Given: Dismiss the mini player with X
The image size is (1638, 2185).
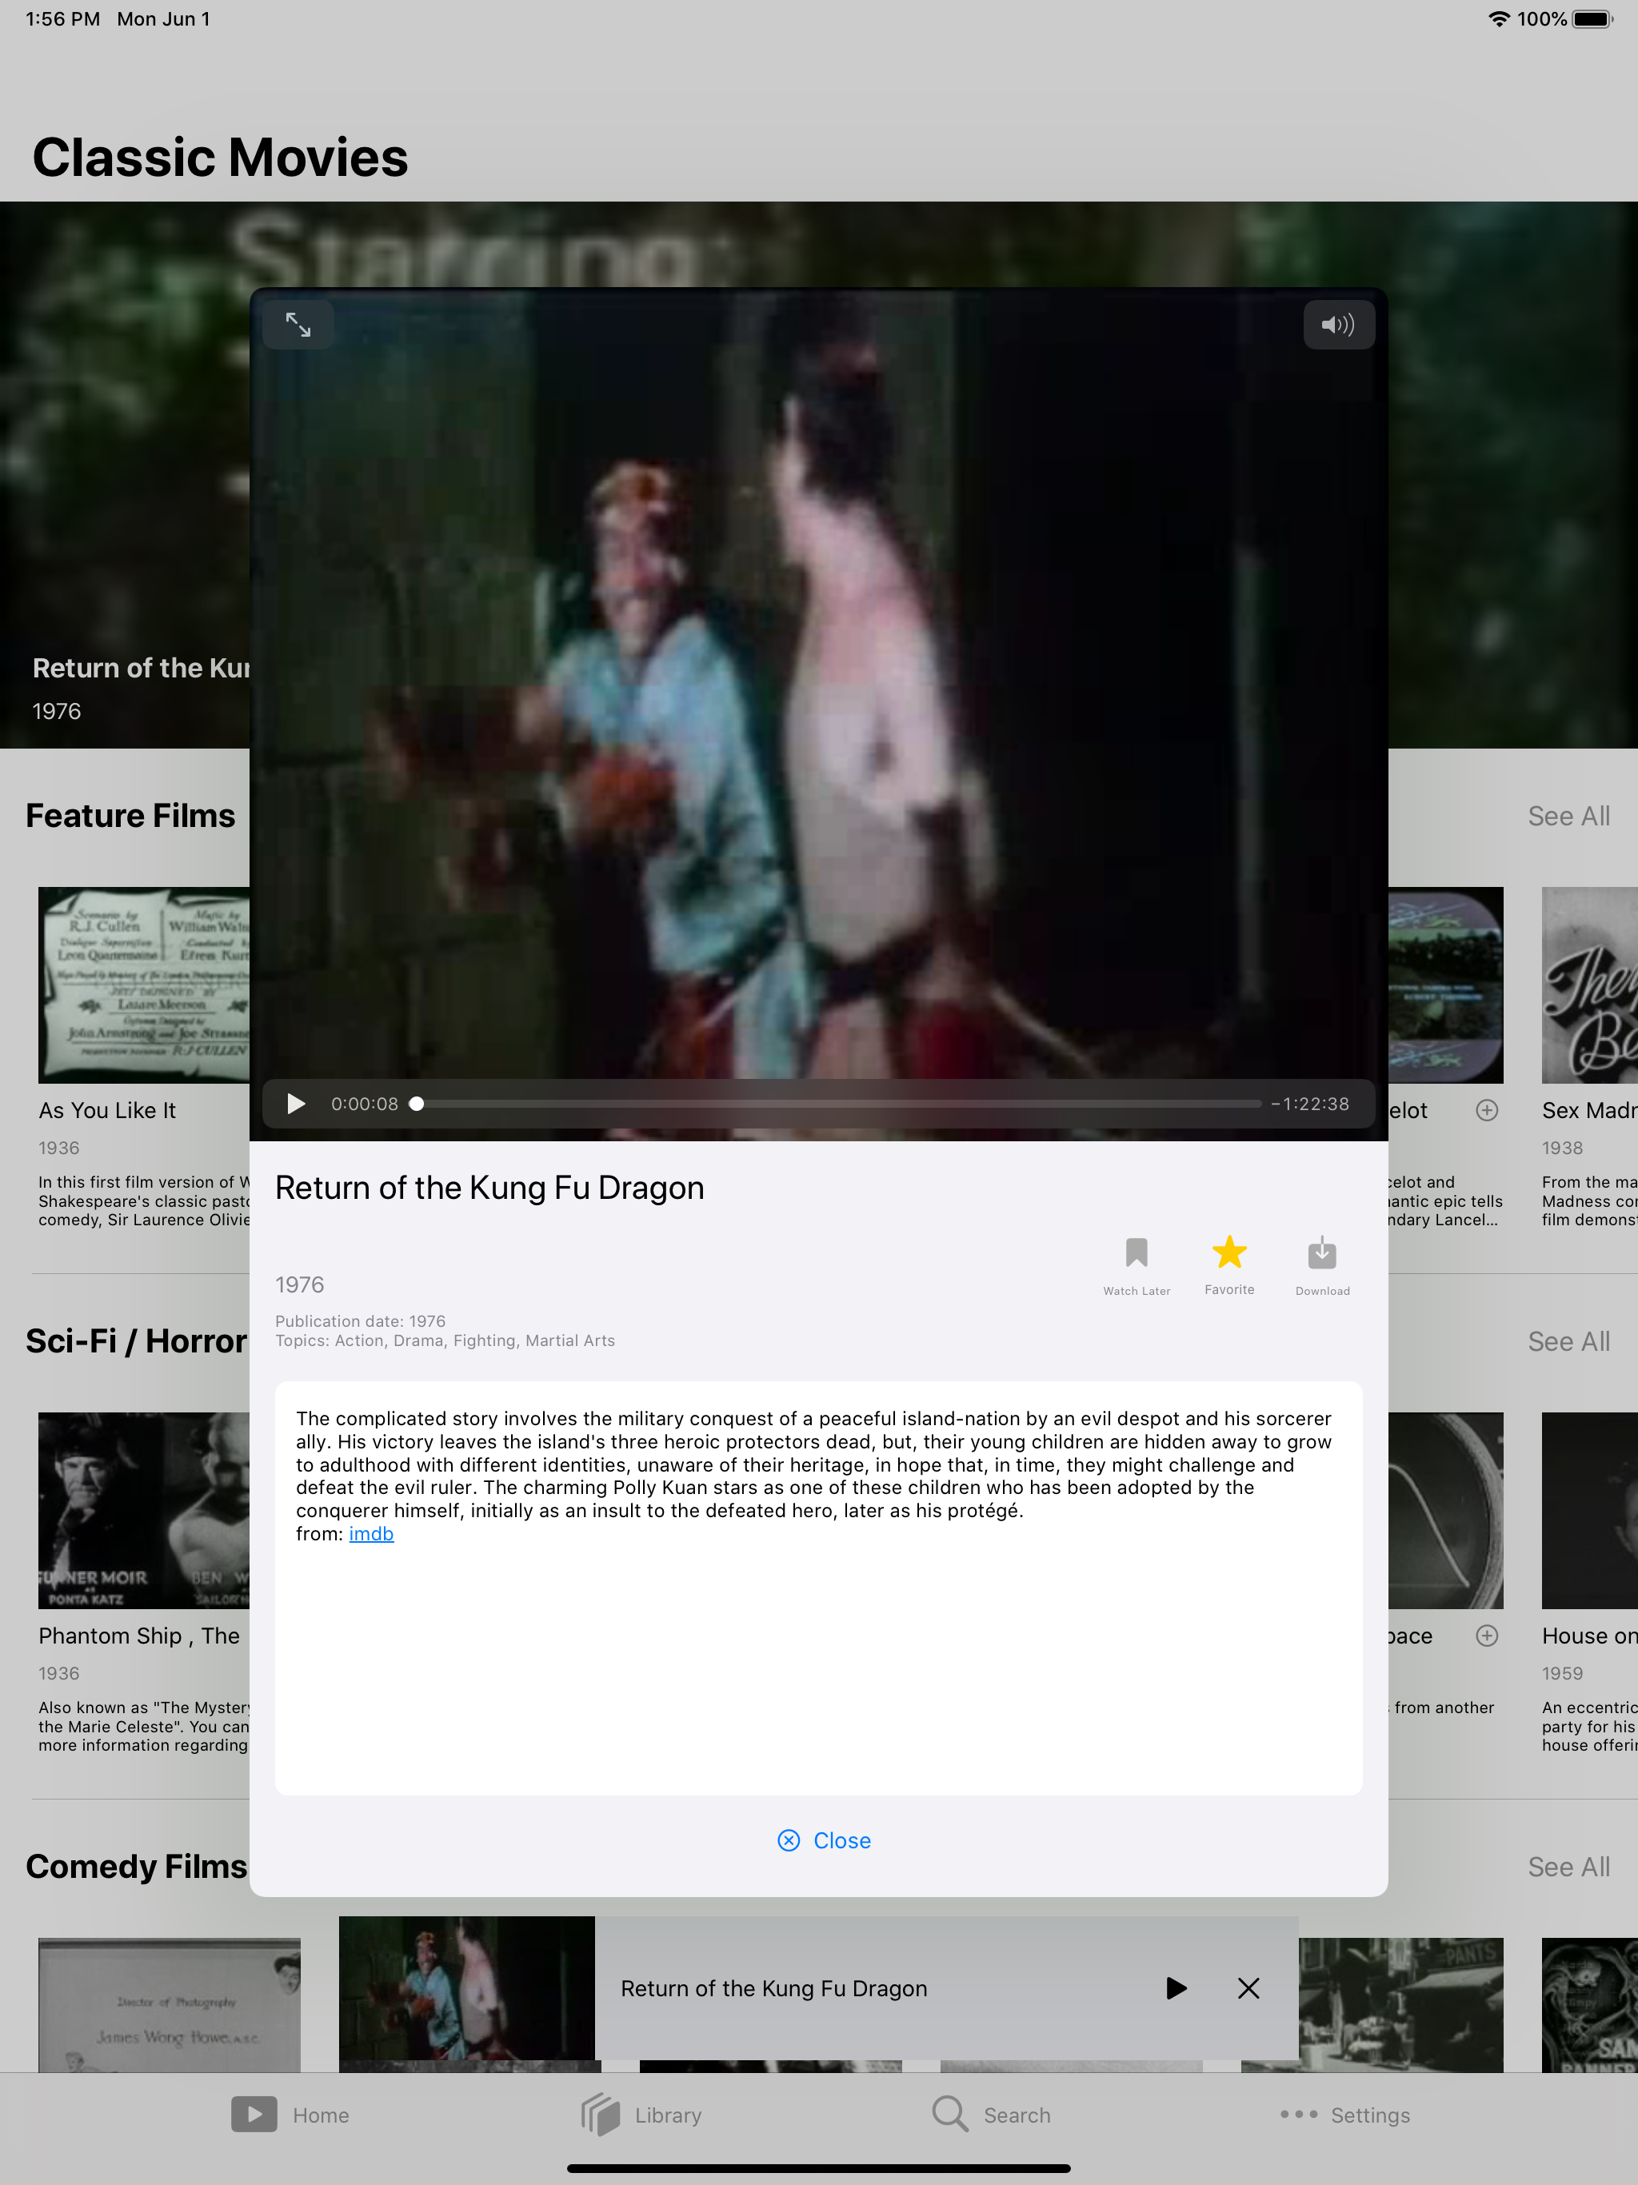Looking at the screenshot, I should click(1248, 1988).
